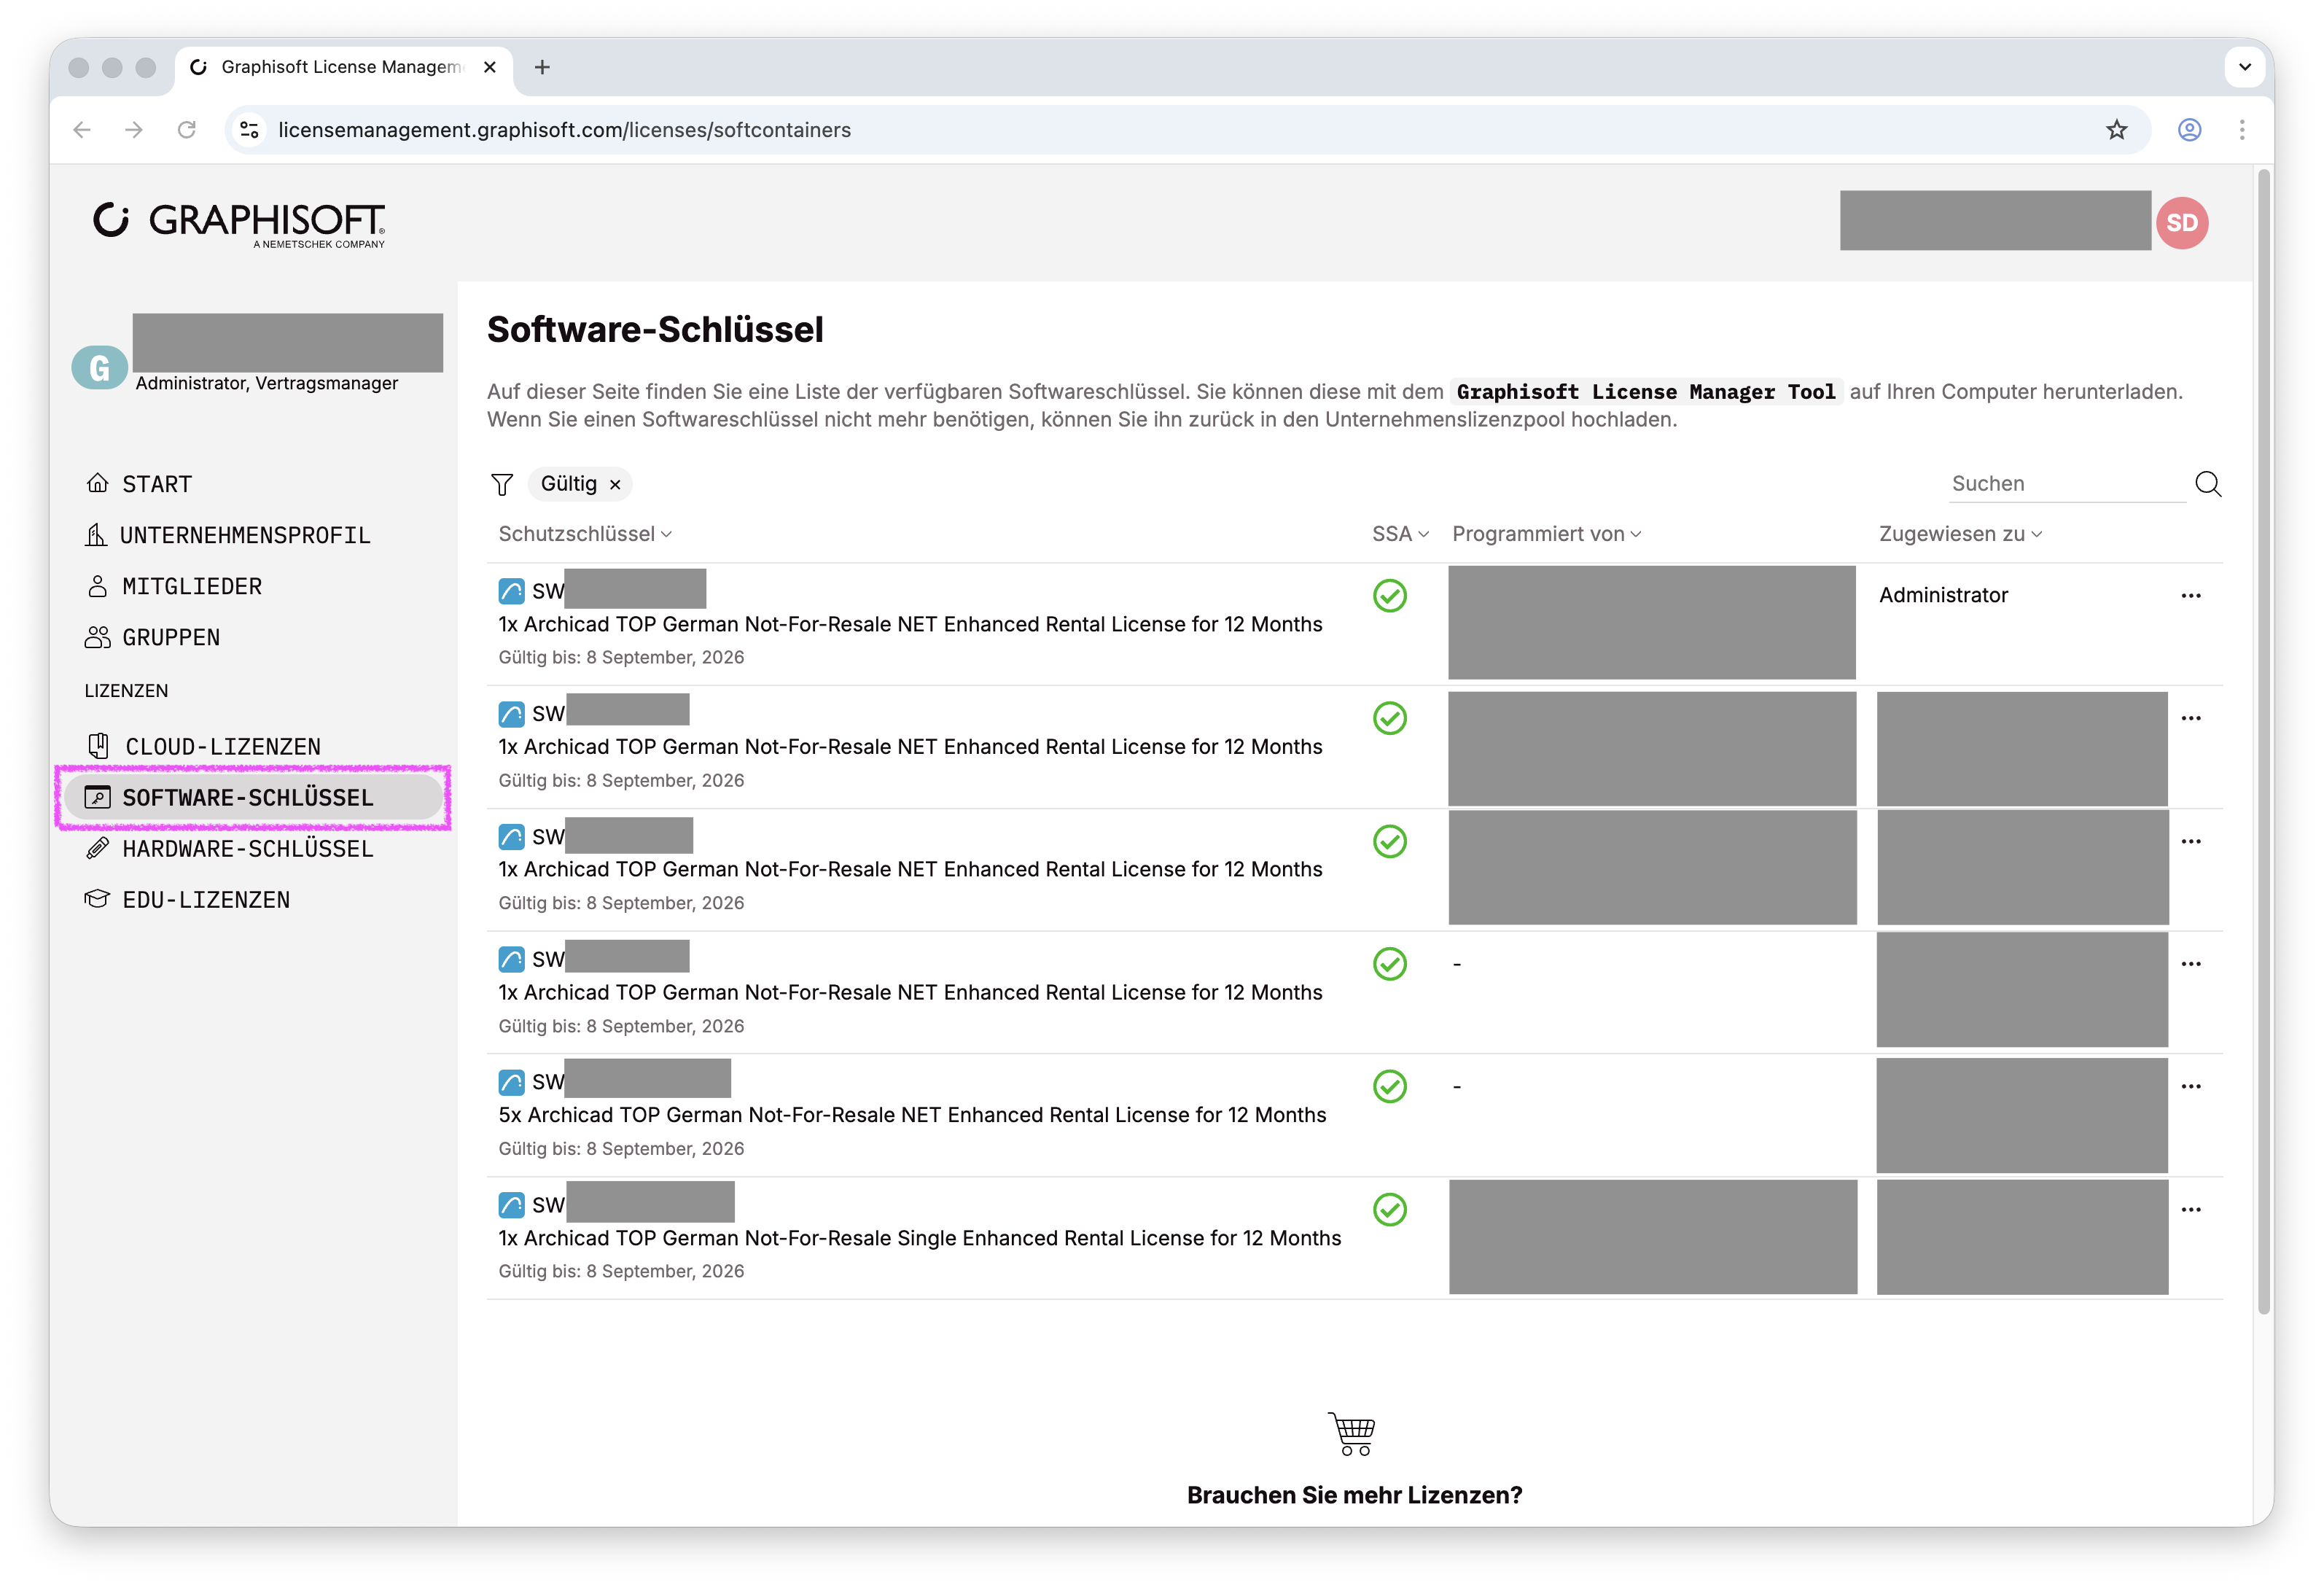Bookmark this page with the star icon
2324x1588 pixels.
coord(2116,130)
